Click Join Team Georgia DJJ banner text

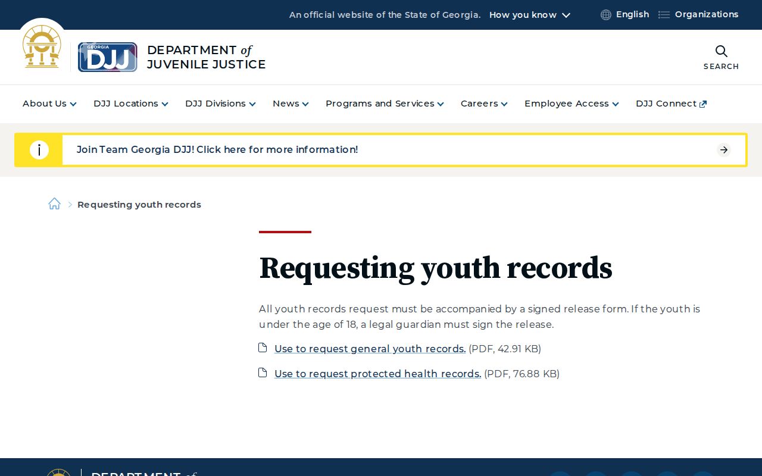[x=217, y=150]
